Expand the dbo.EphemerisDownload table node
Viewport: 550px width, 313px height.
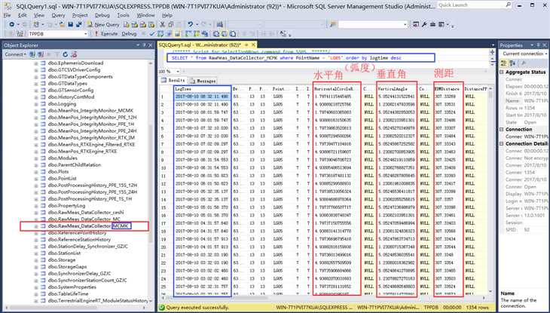pyautogui.click(x=35, y=63)
